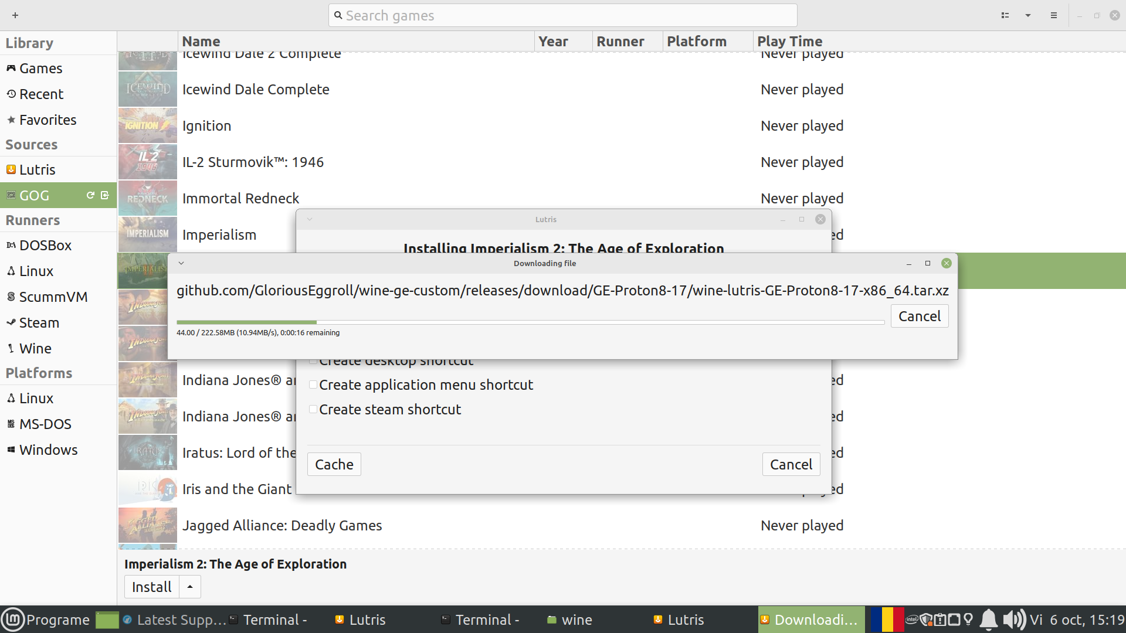Sort games by the Name column
This screenshot has height=633, width=1126.
point(356,42)
